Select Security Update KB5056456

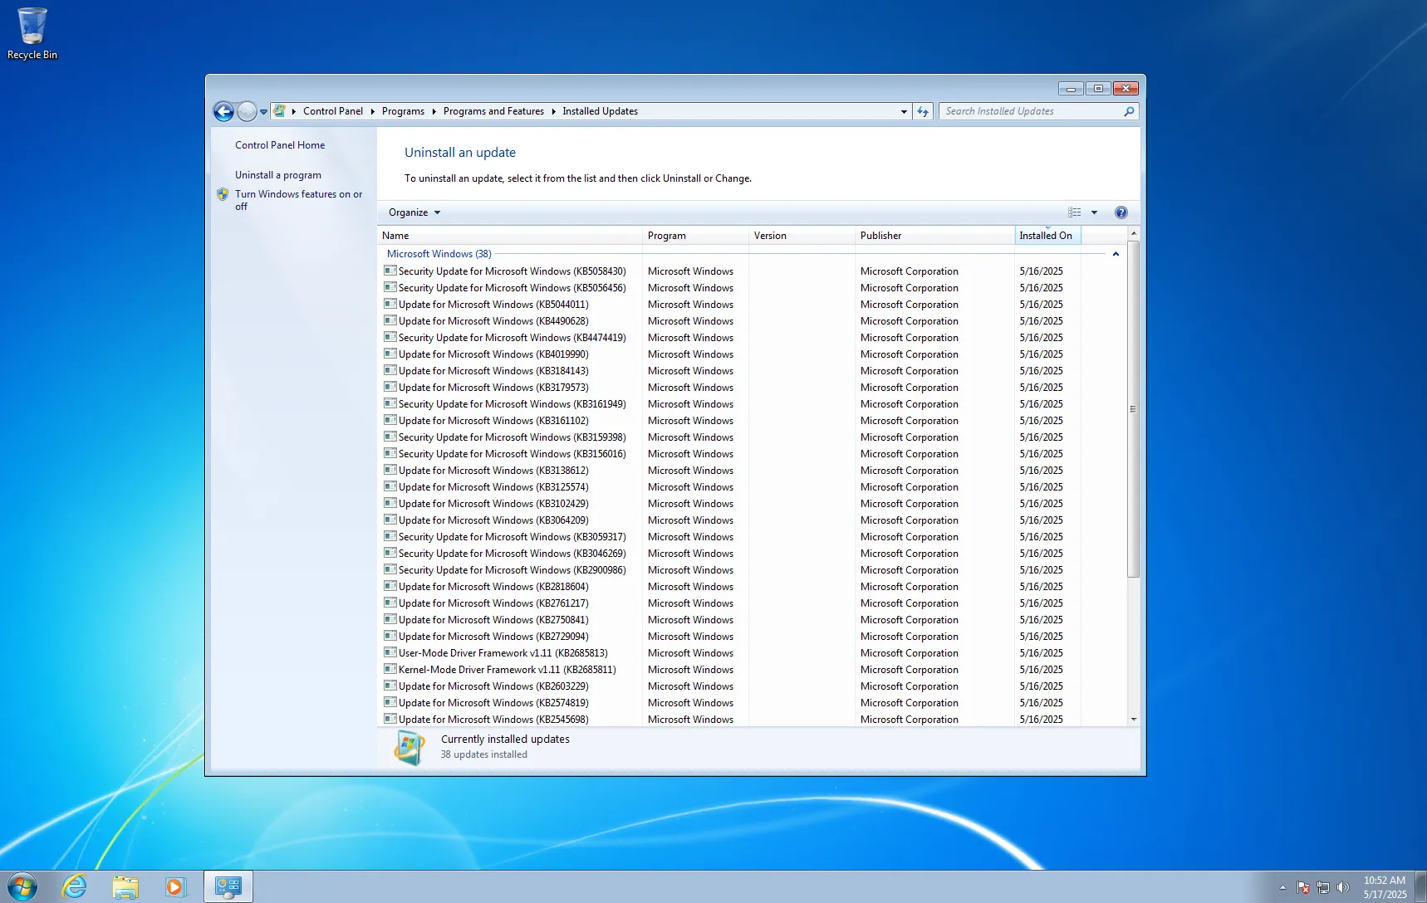click(x=512, y=288)
